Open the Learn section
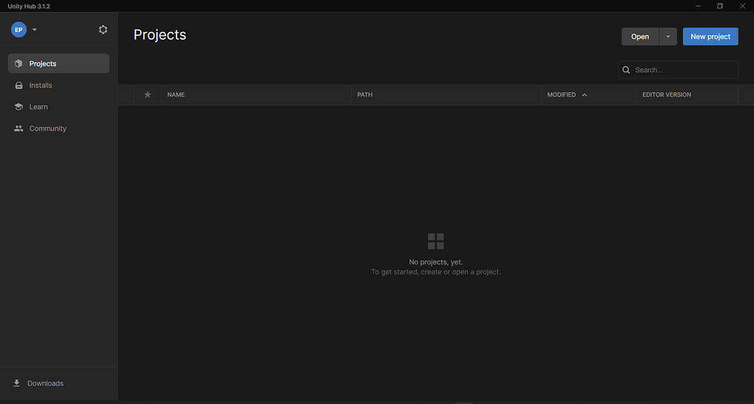The width and height of the screenshot is (754, 404). coord(38,107)
